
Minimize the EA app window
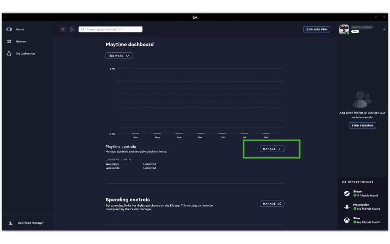pyautogui.click(x=368, y=17)
